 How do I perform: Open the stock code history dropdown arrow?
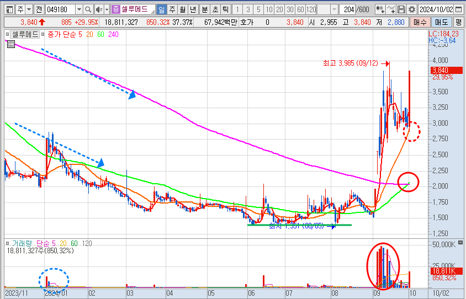[79, 10]
